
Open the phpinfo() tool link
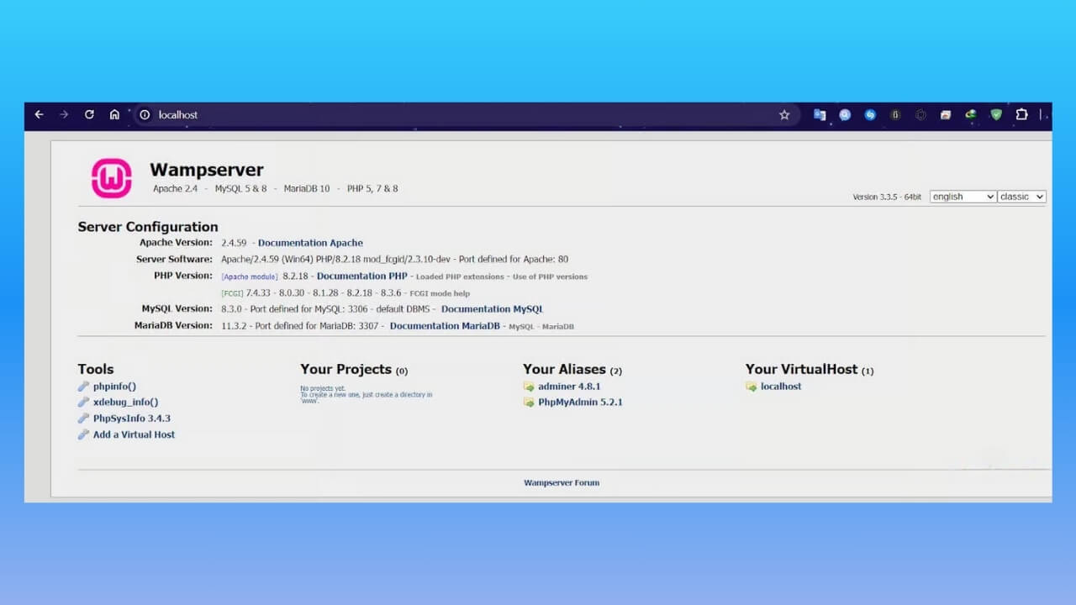[x=114, y=387]
